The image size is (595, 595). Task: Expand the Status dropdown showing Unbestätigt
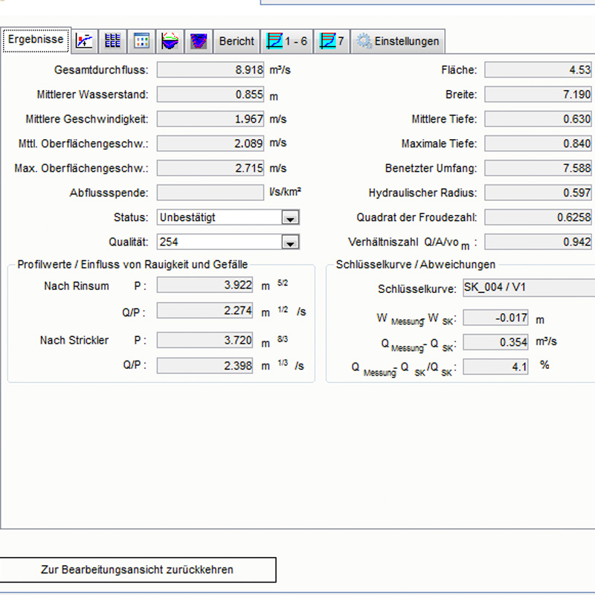click(290, 218)
